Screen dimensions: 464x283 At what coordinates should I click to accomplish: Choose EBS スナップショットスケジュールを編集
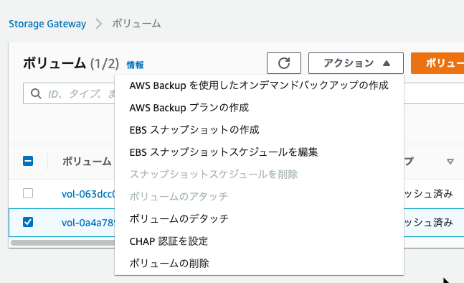[259, 152]
